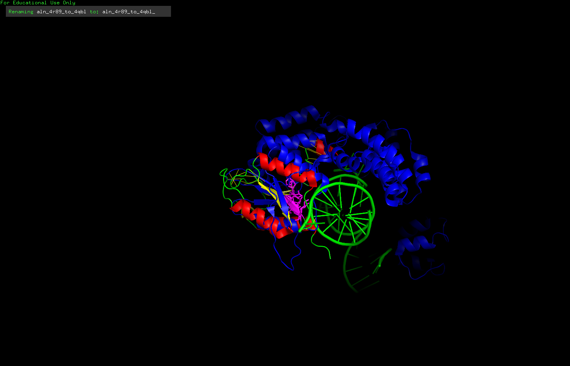The image size is (570, 366).
Task: Pick the small red helix near the top
Action: pyautogui.click(x=321, y=147)
